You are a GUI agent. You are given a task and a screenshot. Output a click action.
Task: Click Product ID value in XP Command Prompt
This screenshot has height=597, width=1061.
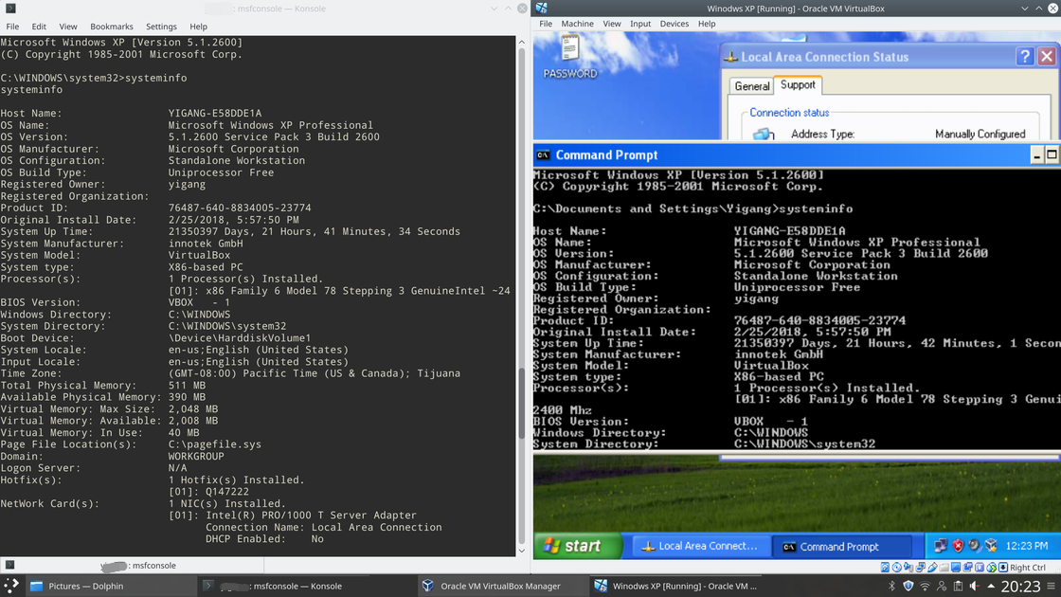(819, 320)
